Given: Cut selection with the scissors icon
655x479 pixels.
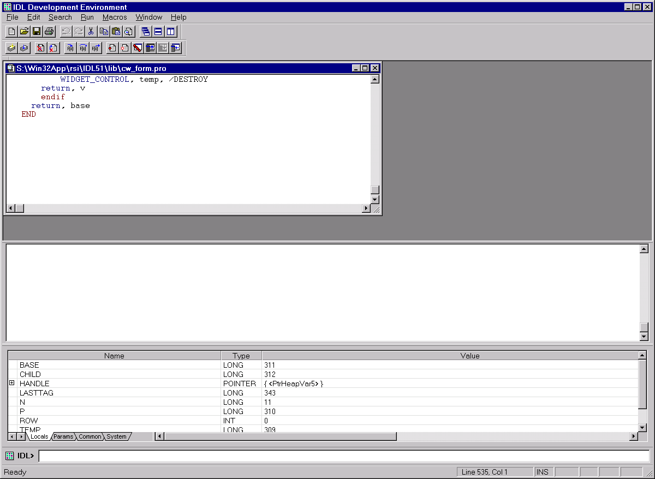Looking at the screenshot, I should [91, 31].
